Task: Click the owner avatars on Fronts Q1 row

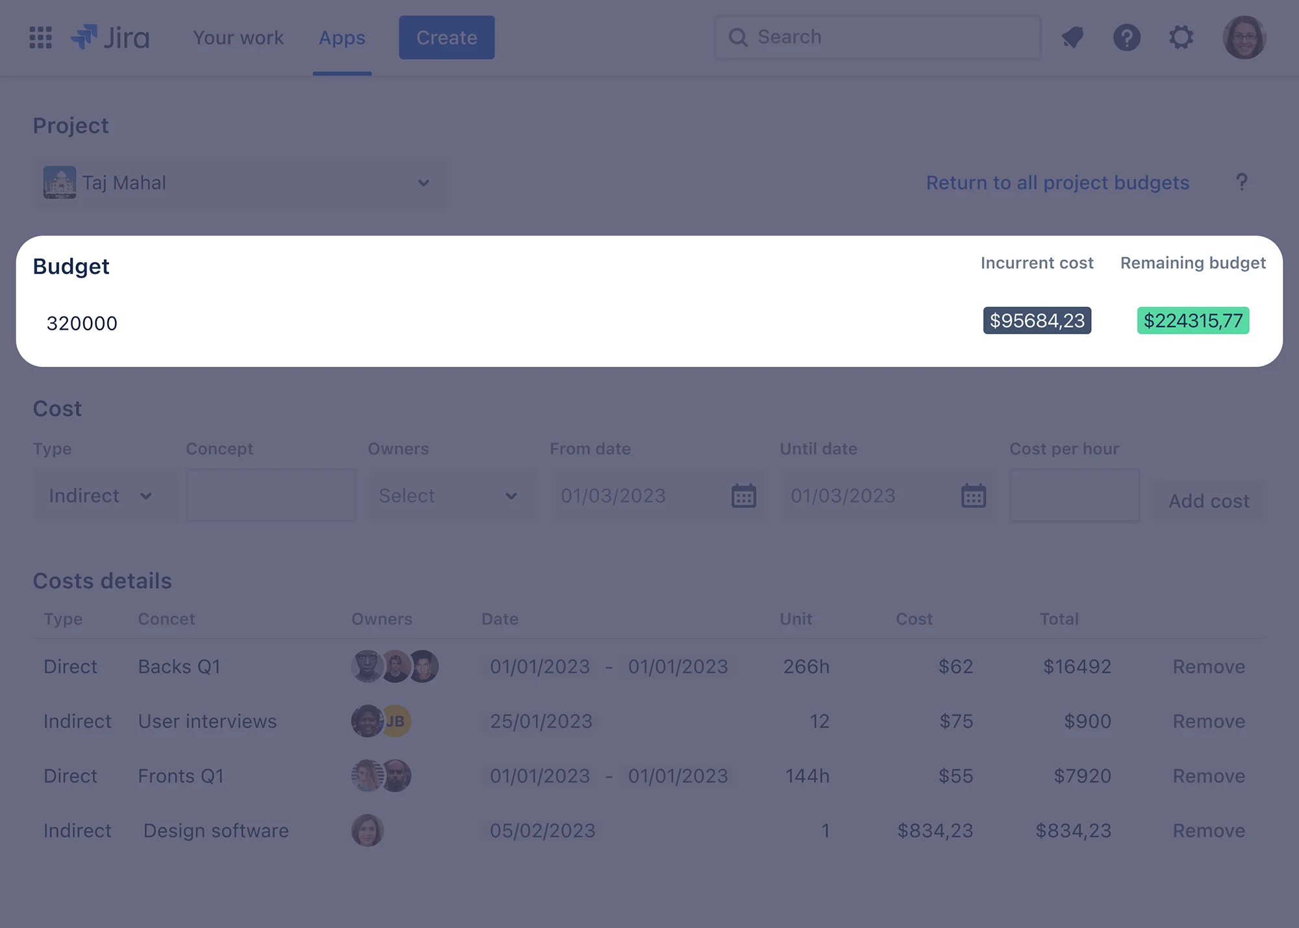Action: (381, 775)
